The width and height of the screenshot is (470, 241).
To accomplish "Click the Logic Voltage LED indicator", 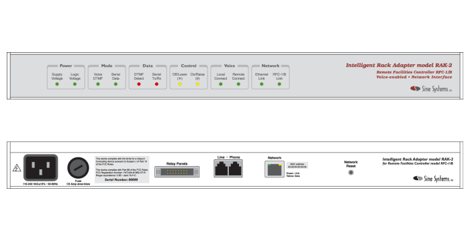I will (75, 84).
